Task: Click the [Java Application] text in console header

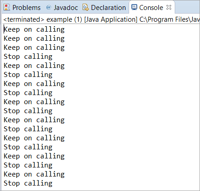Action: pyautogui.click(x=111, y=19)
